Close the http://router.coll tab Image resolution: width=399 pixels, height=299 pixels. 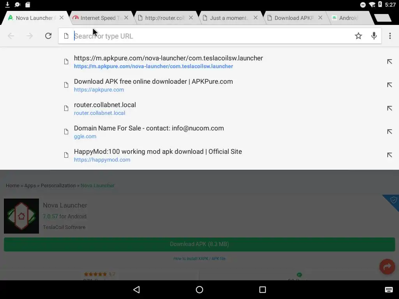tap(191, 18)
